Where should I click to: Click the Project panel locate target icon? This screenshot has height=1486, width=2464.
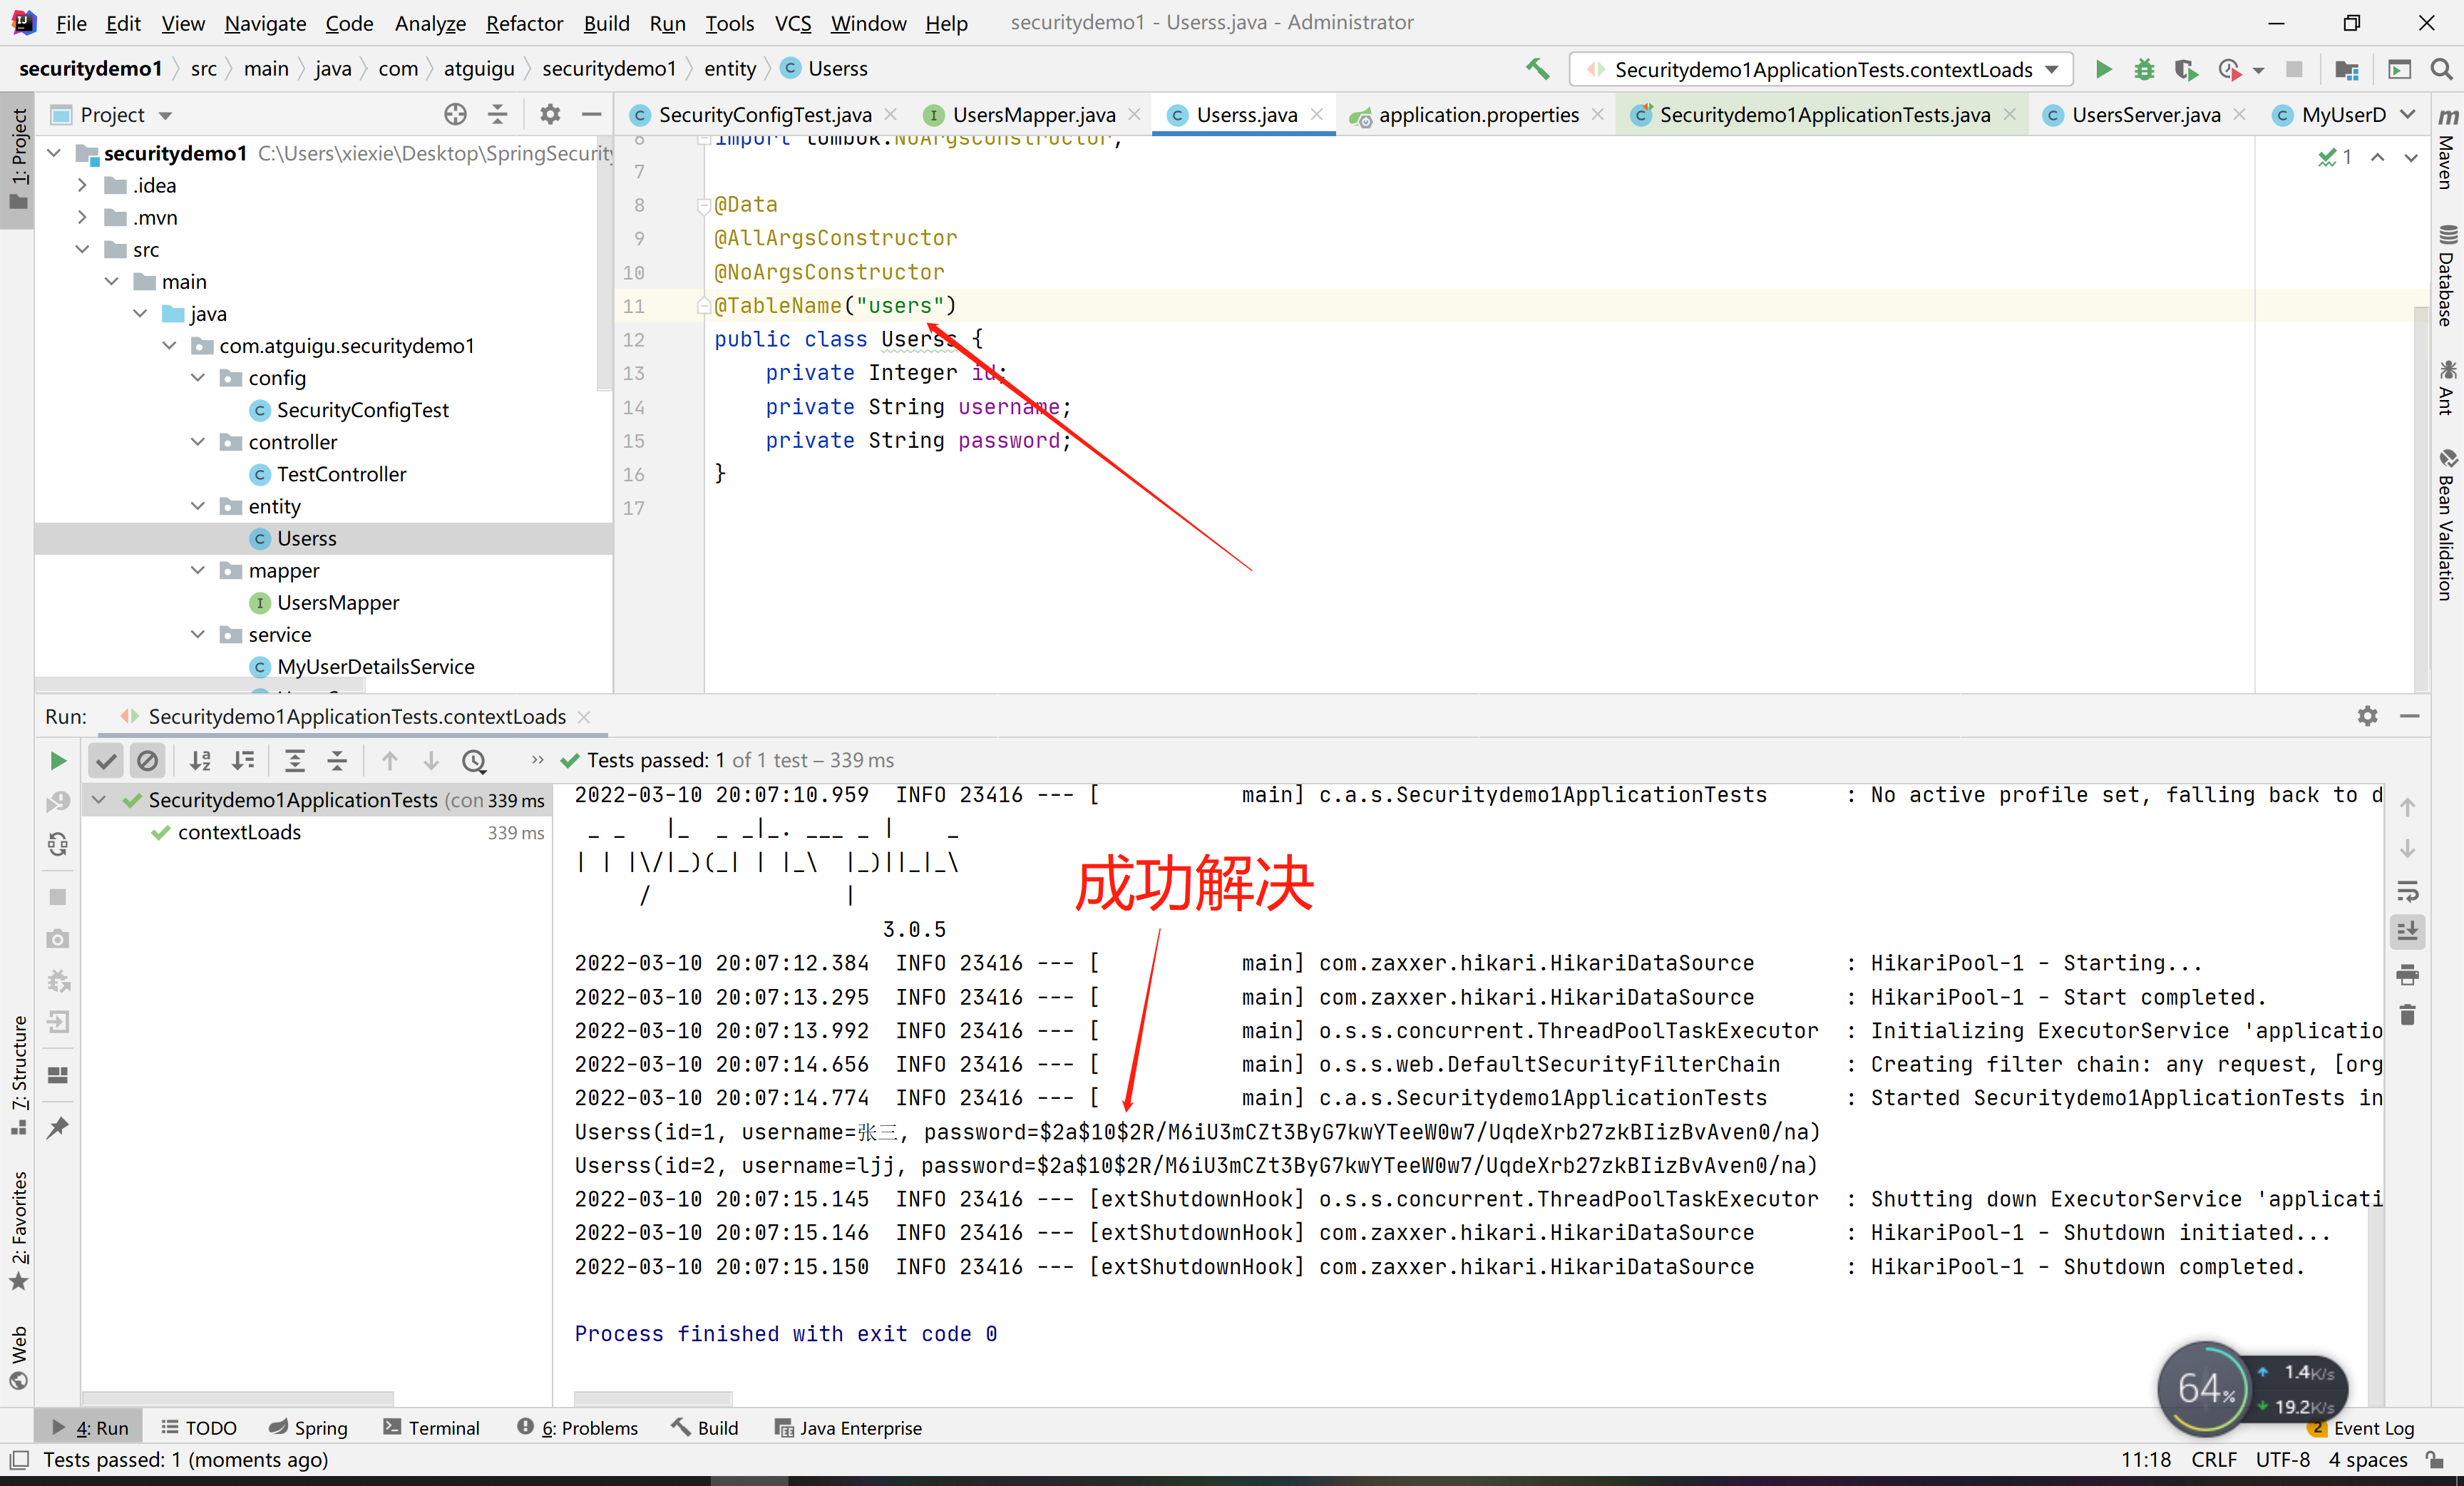click(455, 114)
